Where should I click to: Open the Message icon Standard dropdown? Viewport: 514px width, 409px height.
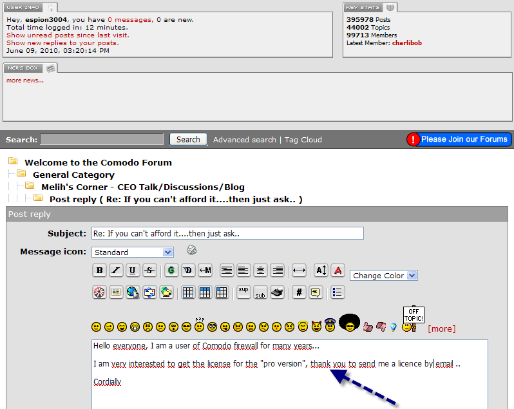pyautogui.click(x=133, y=252)
